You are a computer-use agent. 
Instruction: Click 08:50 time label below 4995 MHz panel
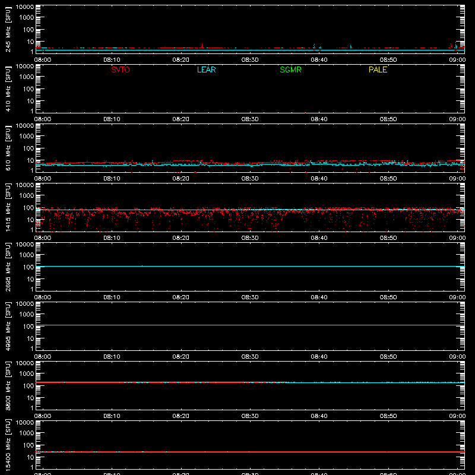click(x=388, y=357)
